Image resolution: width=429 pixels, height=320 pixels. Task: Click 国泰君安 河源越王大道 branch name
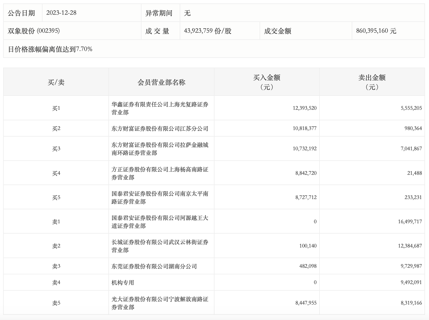pyautogui.click(x=160, y=222)
